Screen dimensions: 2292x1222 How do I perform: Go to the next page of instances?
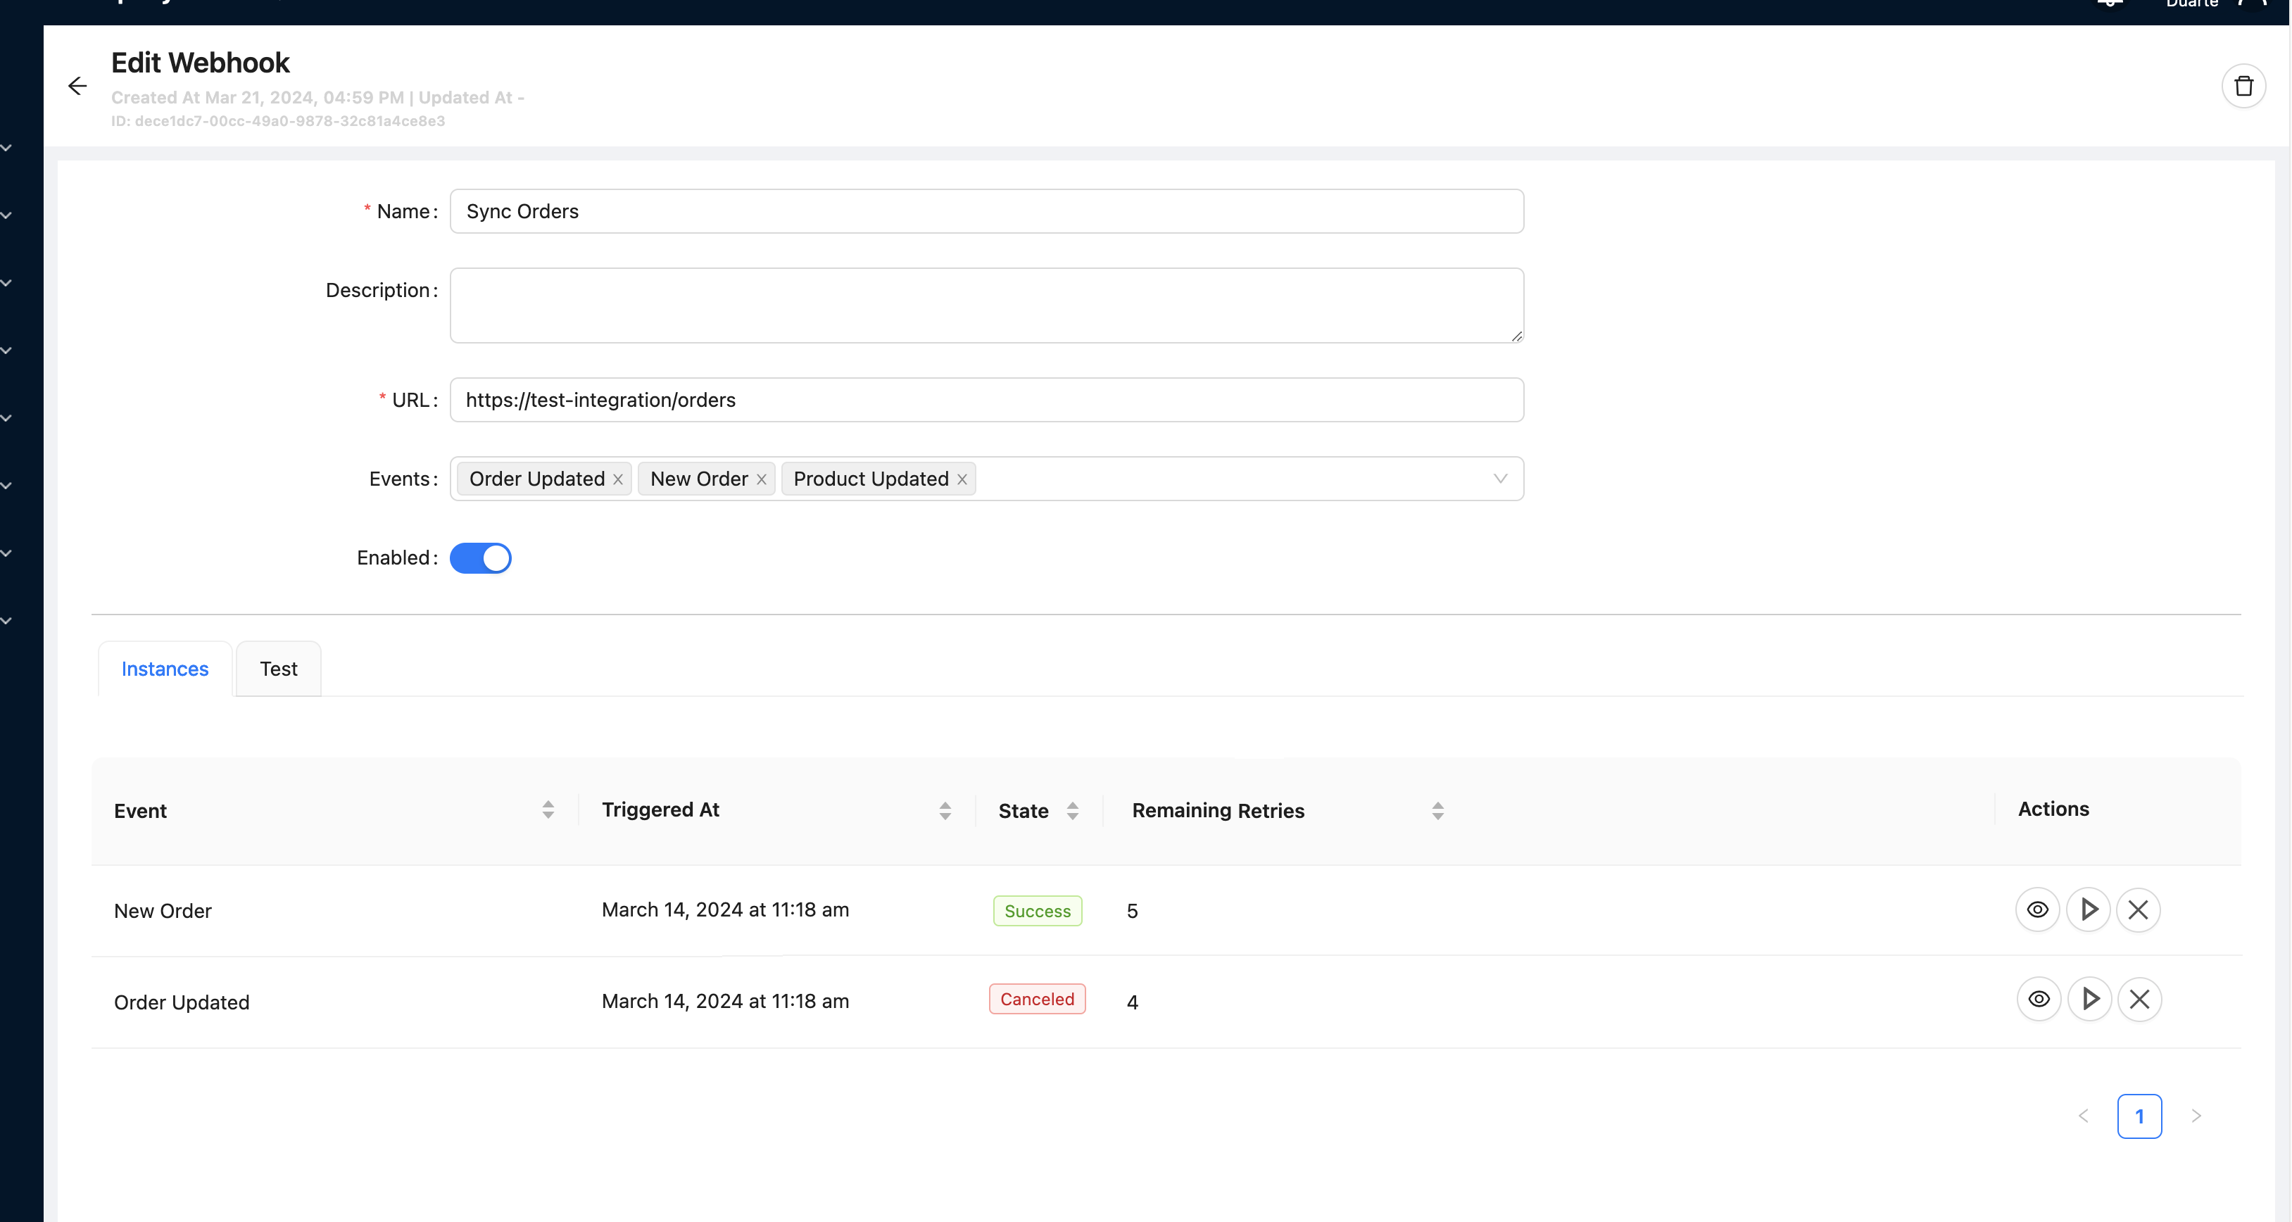[x=2197, y=1116]
